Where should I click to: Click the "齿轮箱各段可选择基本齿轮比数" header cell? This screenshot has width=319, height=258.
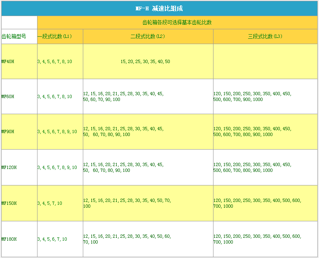(177, 23)
